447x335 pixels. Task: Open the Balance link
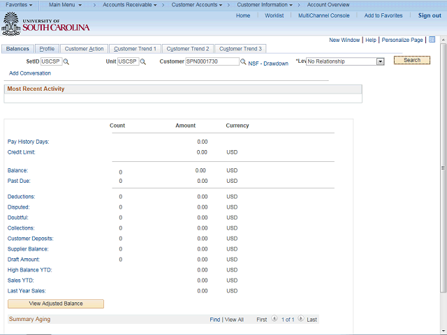coord(17,170)
